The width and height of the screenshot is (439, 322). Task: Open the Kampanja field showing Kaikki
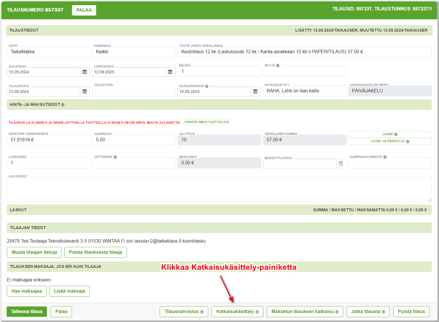pyautogui.click(x=134, y=52)
